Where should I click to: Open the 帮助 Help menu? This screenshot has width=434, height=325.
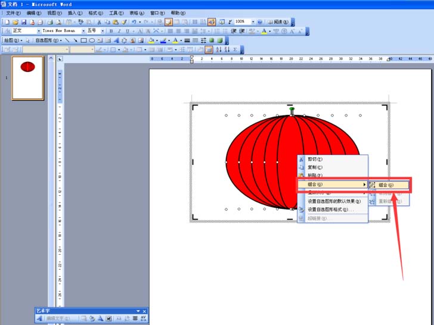pos(178,13)
